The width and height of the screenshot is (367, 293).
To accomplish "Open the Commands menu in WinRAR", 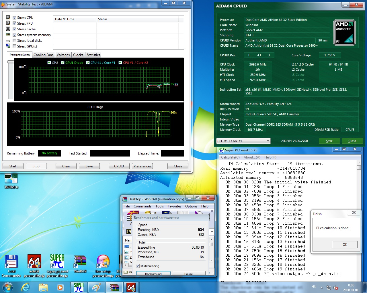I will (142, 206).
